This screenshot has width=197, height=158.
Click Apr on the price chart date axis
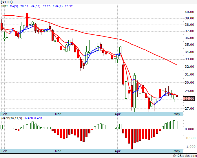118,114
